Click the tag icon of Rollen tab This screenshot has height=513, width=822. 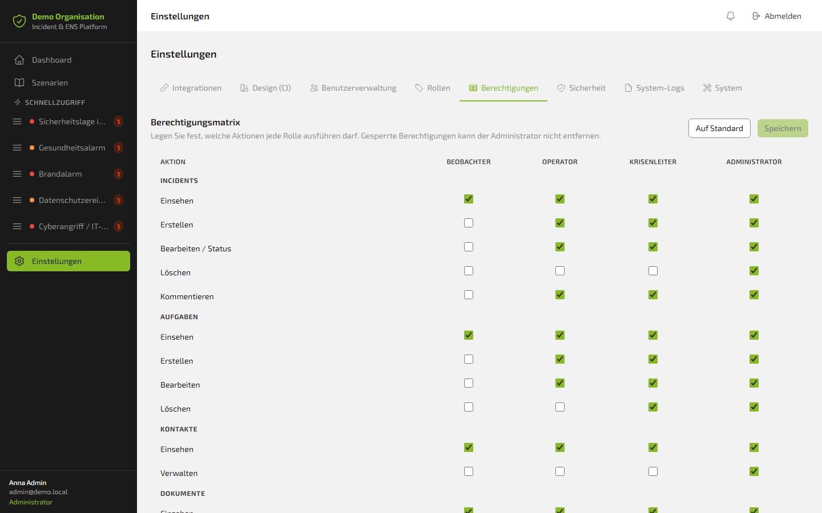point(419,88)
